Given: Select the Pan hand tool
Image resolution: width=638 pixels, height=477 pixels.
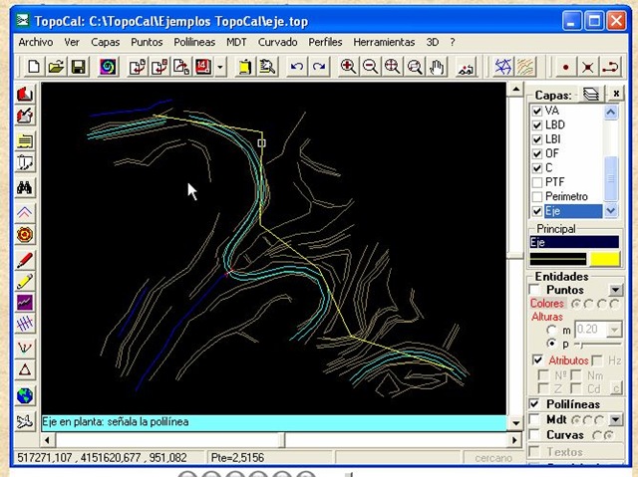Looking at the screenshot, I should coord(437,67).
